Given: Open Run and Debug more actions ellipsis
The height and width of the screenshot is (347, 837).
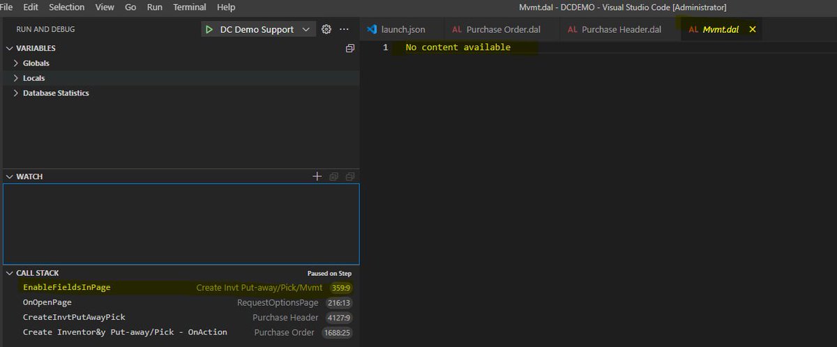Looking at the screenshot, I should point(344,29).
